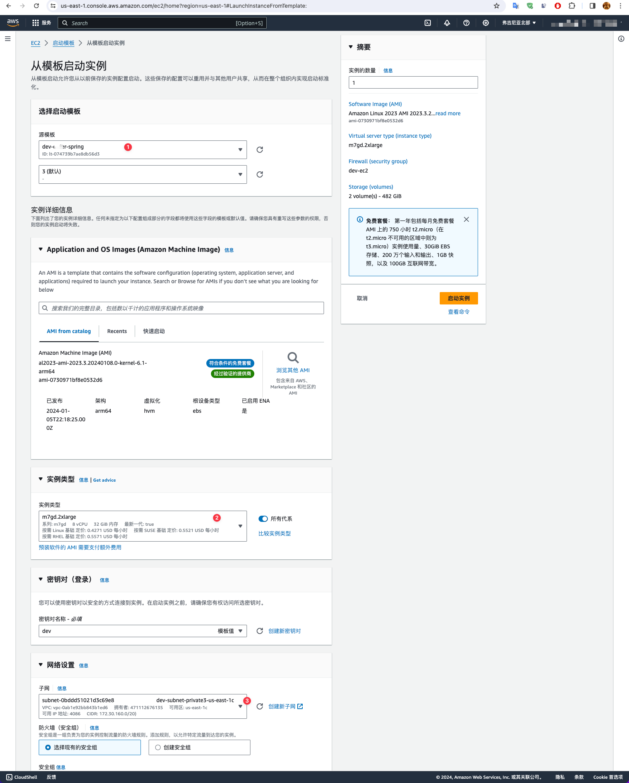The image size is (629, 783).
Task: Click the 创建新密钥对 link
Action: (285, 631)
